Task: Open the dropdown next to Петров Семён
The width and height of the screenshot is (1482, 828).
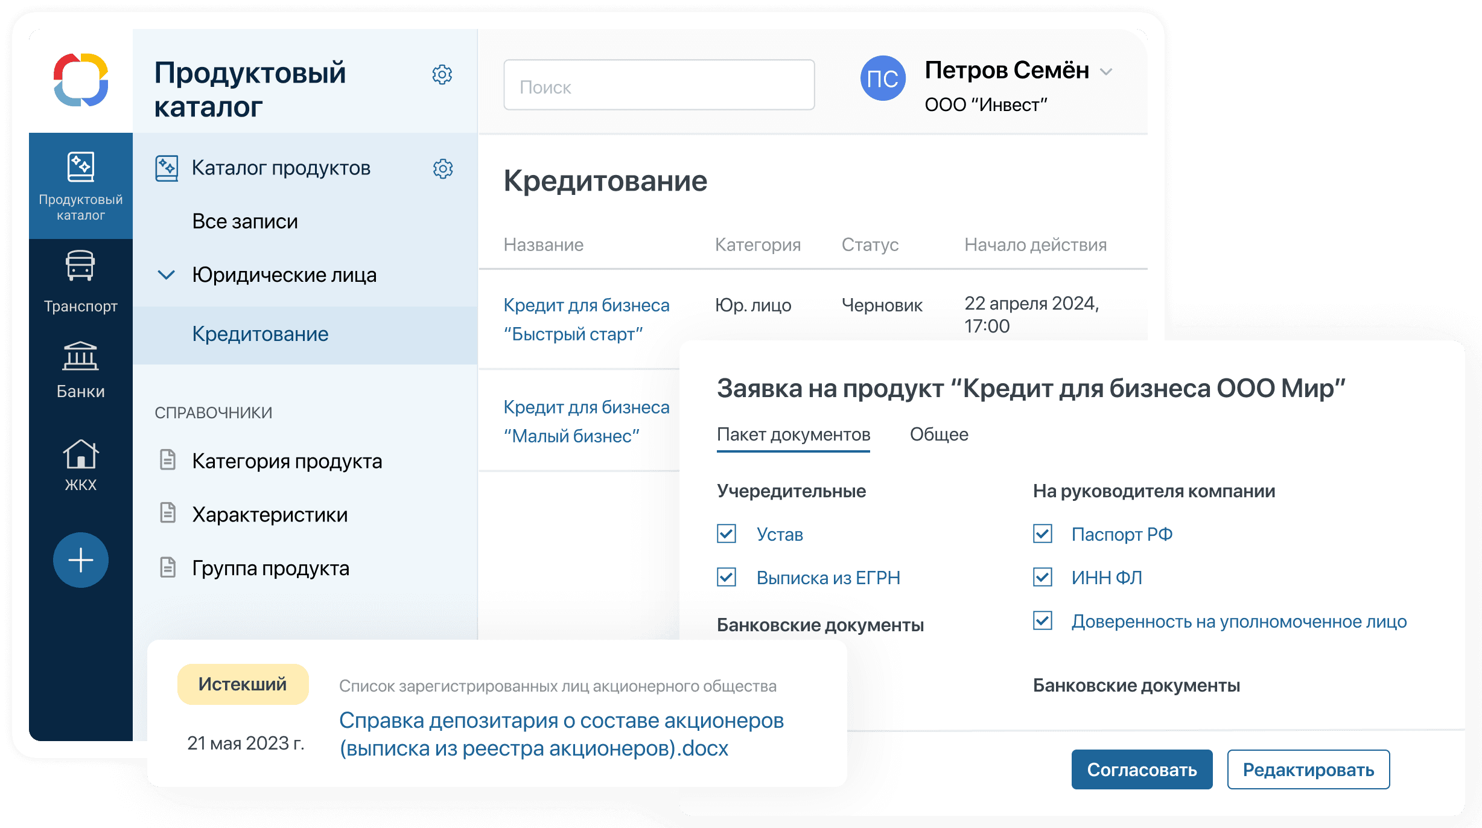Action: click(x=1106, y=72)
